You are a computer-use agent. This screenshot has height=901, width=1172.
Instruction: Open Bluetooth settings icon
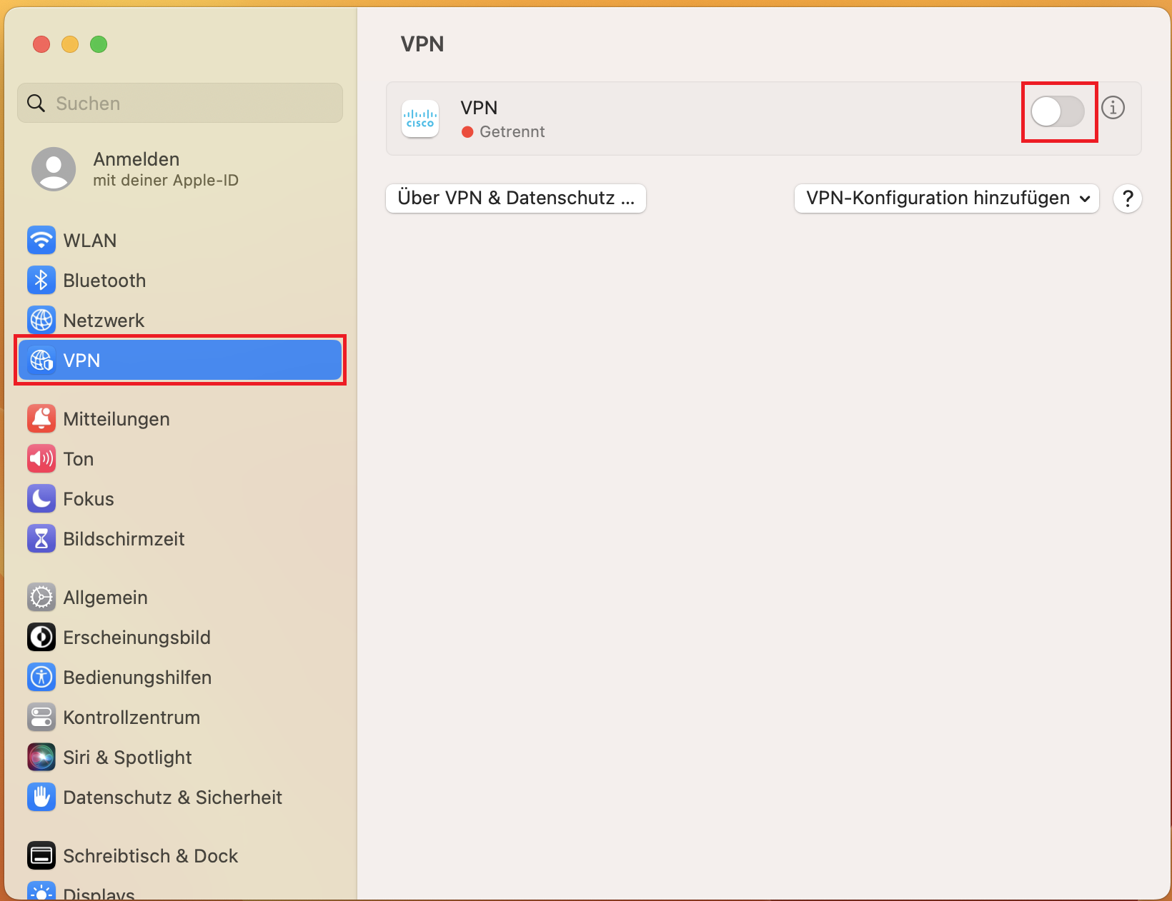click(41, 281)
